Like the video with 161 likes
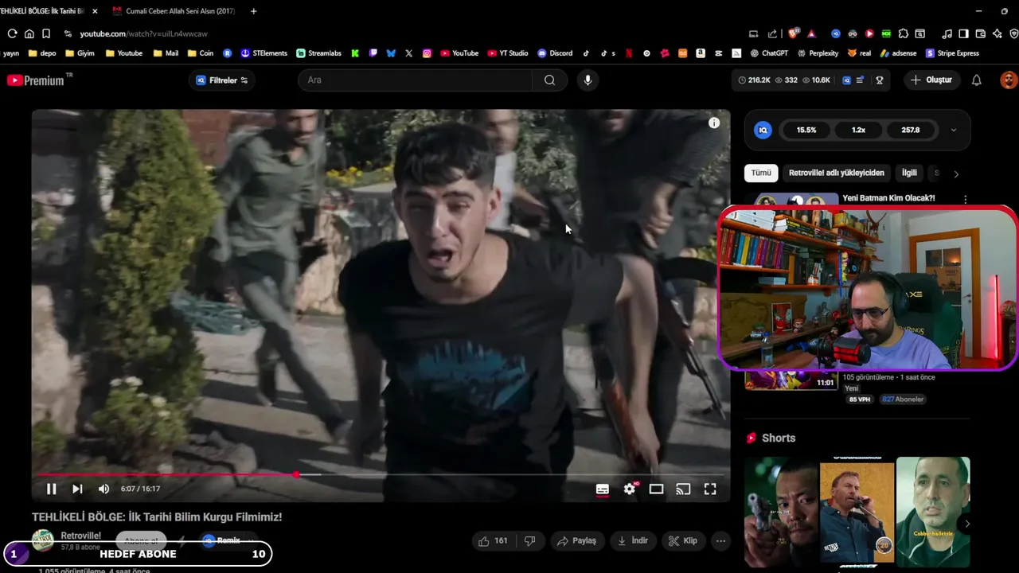1019x573 pixels. 493,540
